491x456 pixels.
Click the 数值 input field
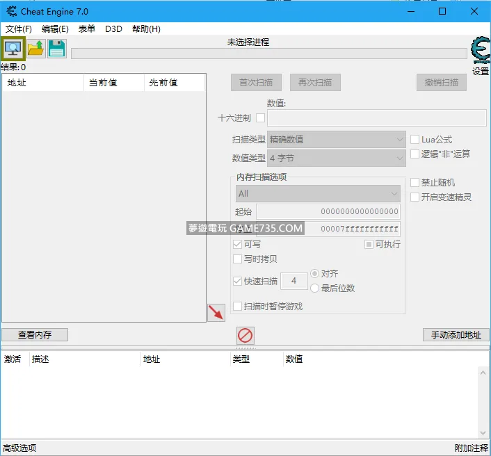coord(376,118)
